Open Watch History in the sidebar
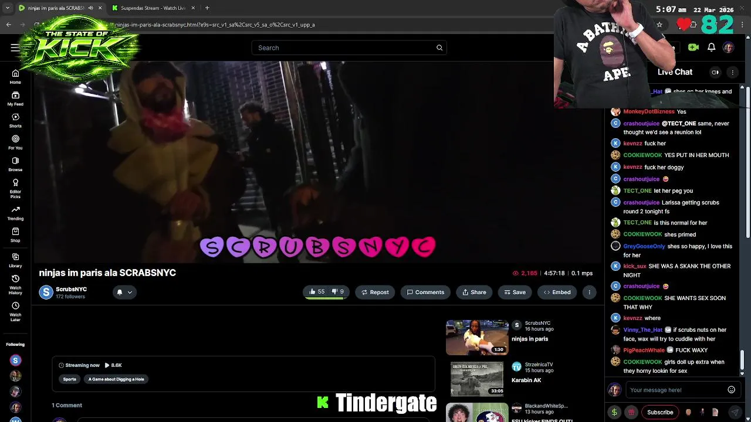751x422 pixels. coord(15,284)
